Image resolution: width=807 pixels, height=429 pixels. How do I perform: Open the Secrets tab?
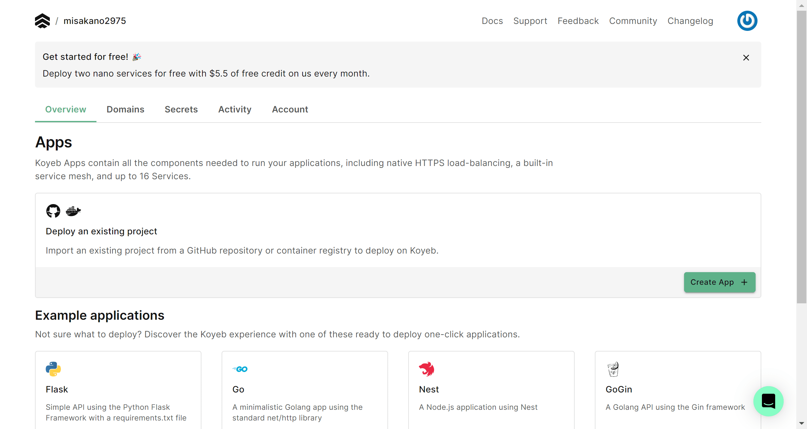(x=181, y=109)
